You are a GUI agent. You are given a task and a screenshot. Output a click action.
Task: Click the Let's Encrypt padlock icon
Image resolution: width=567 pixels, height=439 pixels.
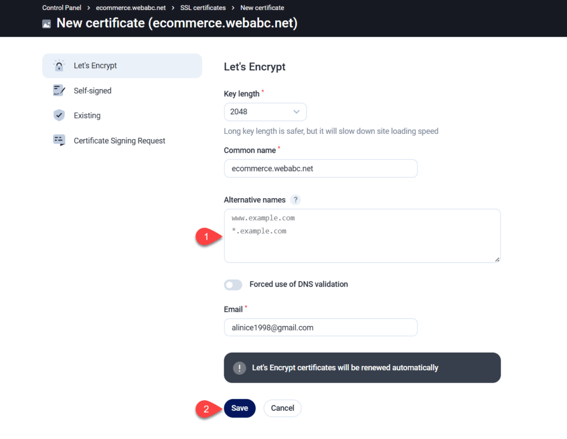tap(59, 66)
